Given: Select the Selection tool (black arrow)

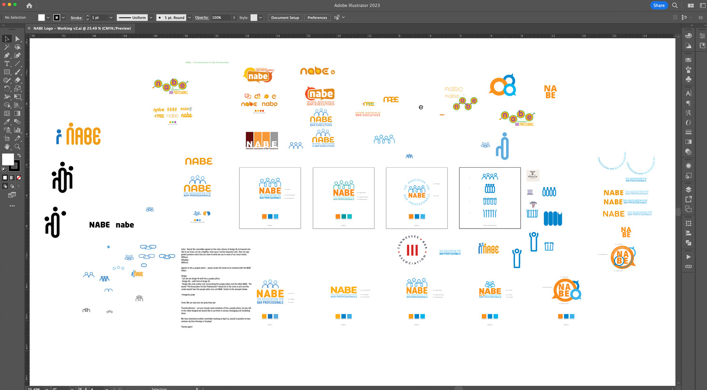Looking at the screenshot, I should [x=7, y=39].
